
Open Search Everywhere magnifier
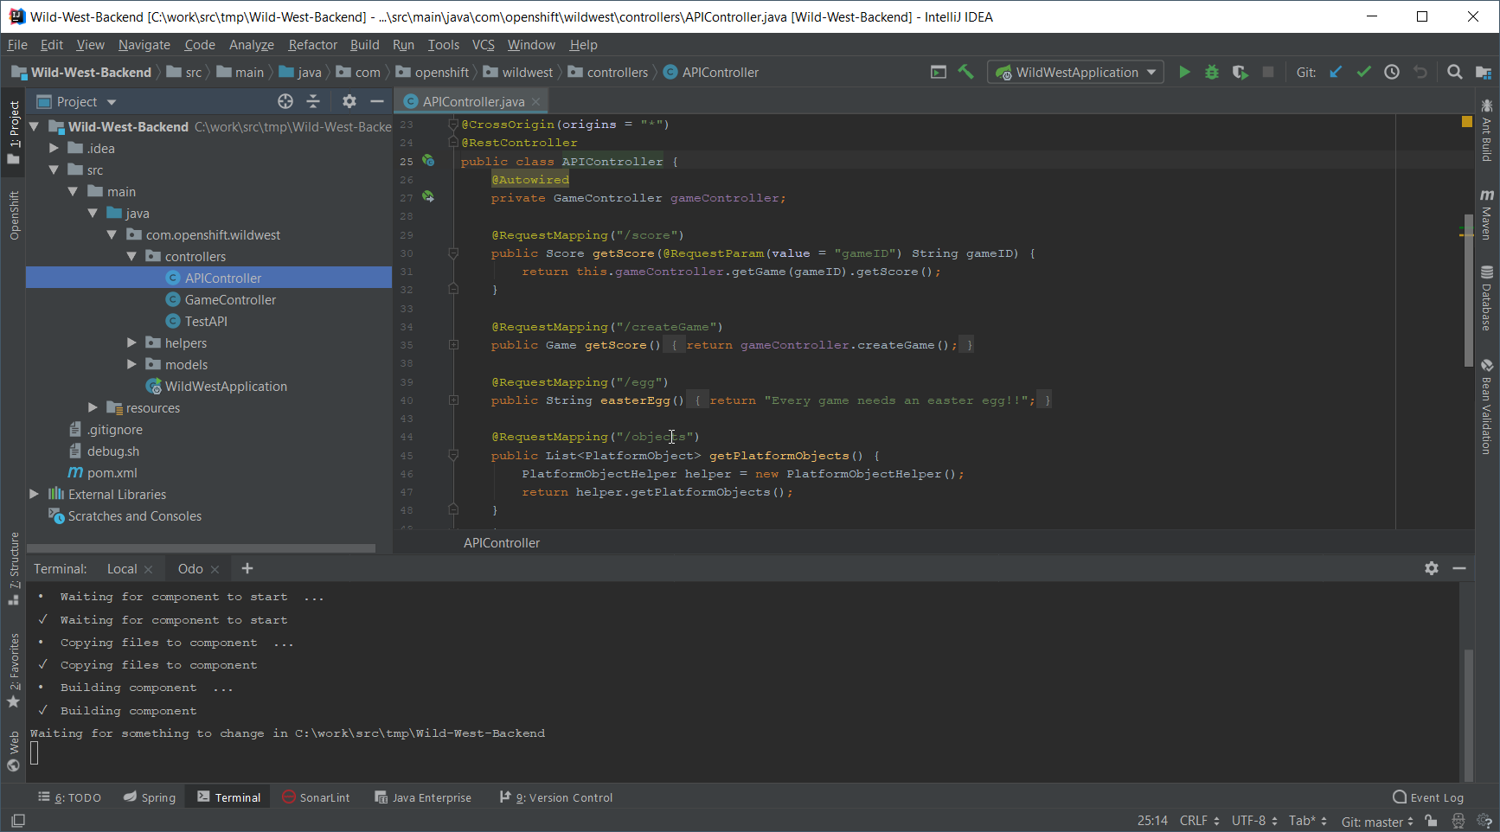pyautogui.click(x=1455, y=73)
